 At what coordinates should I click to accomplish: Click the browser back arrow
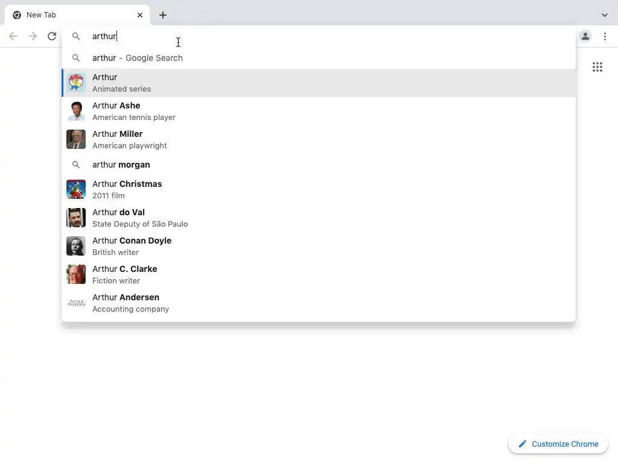pyautogui.click(x=13, y=36)
